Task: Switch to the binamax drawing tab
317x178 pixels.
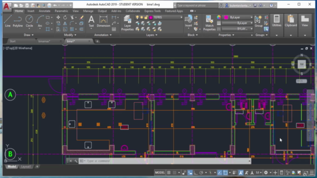Action: coord(44,41)
